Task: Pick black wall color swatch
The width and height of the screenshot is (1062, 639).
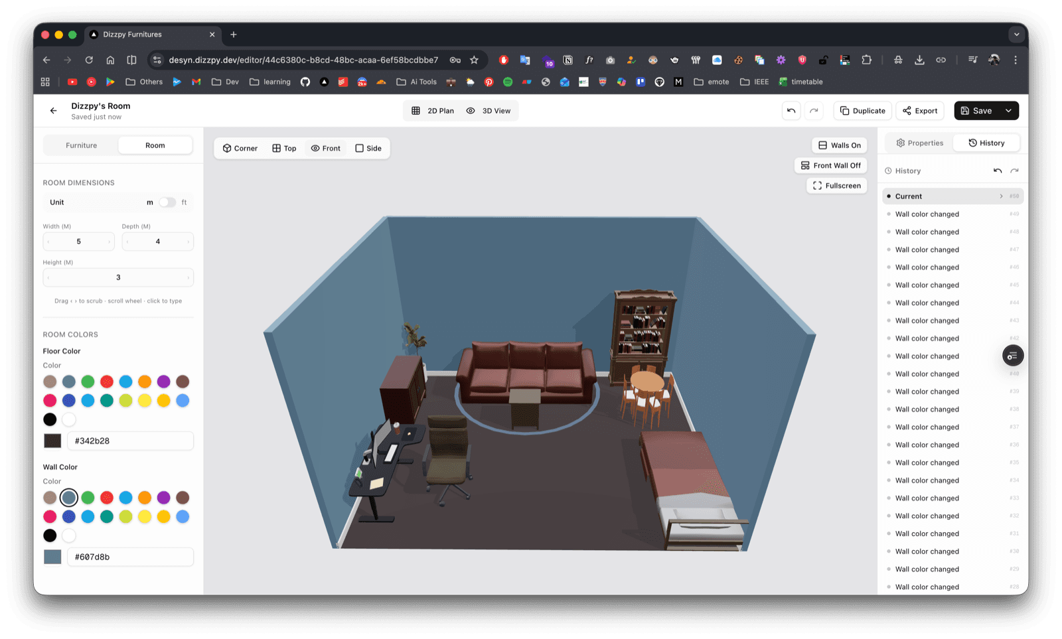Action: pos(50,535)
